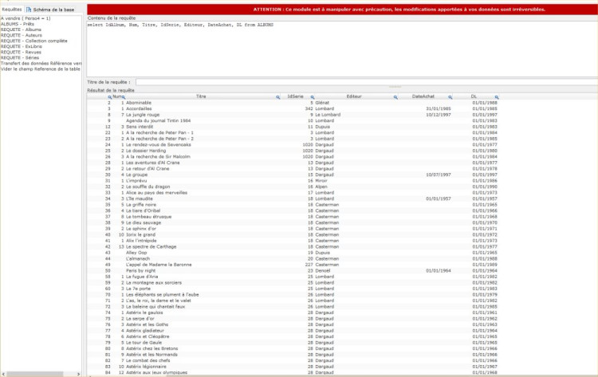This screenshot has width=598, height=377.
Task: Click into the SQL query text area
Action: click(342, 49)
